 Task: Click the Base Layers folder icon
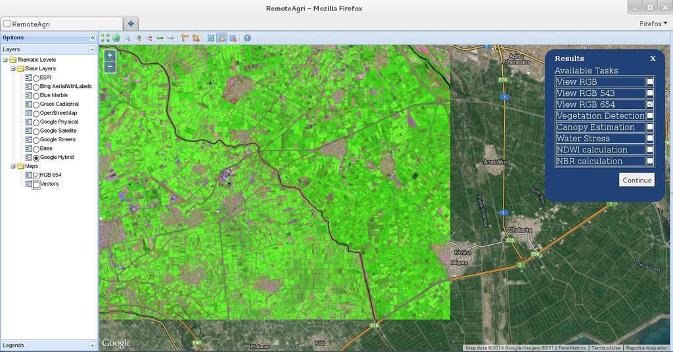pos(20,68)
